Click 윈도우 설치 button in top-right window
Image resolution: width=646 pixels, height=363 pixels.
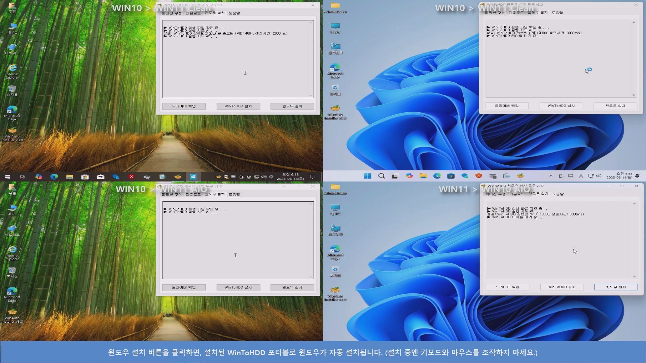[x=615, y=106]
